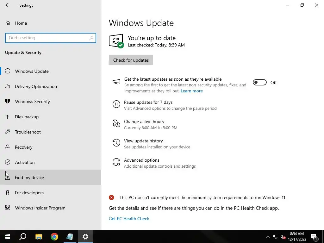
Task: Click the active hours clock icon
Action: click(x=116, y=123)
